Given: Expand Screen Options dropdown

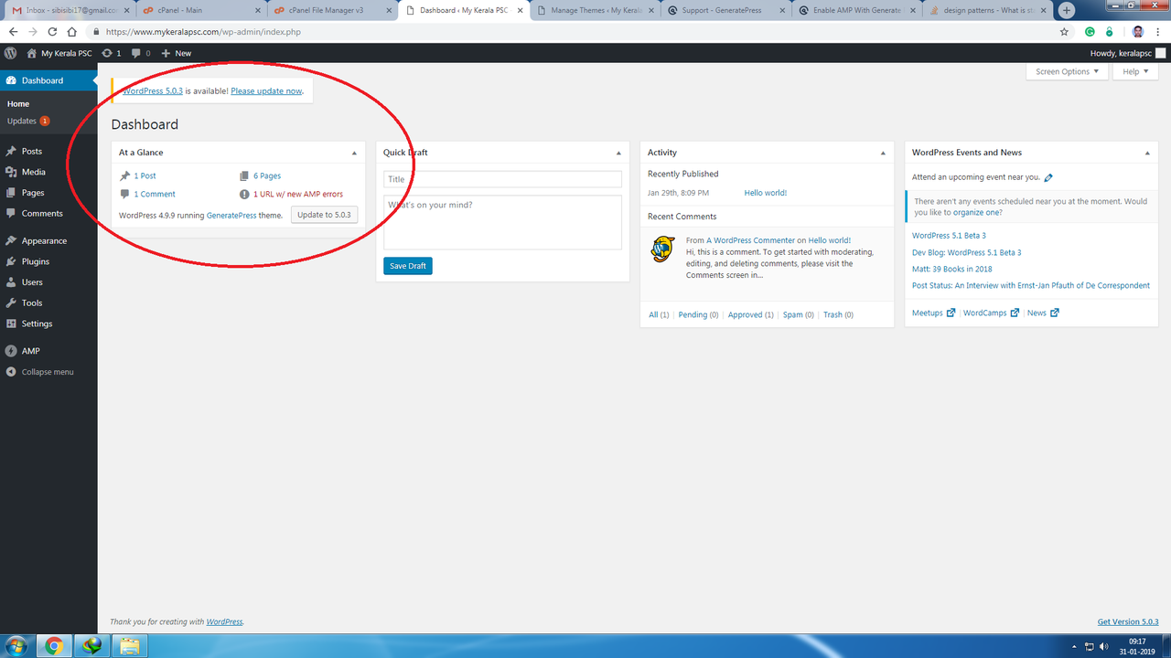Looking at the screenshot, I should (1067, 71).
